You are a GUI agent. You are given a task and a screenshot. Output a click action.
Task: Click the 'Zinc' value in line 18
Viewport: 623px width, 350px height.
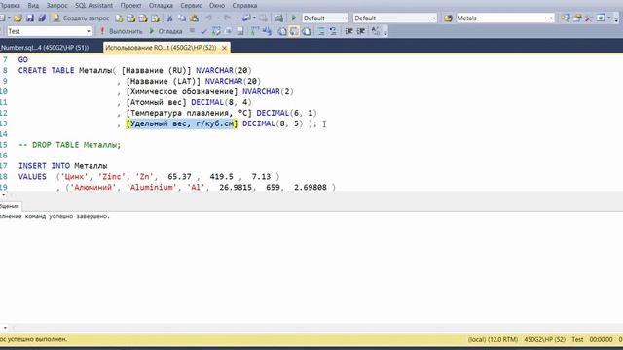112,177
